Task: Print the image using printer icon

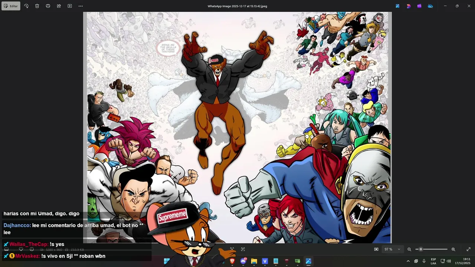Action: 48,6
